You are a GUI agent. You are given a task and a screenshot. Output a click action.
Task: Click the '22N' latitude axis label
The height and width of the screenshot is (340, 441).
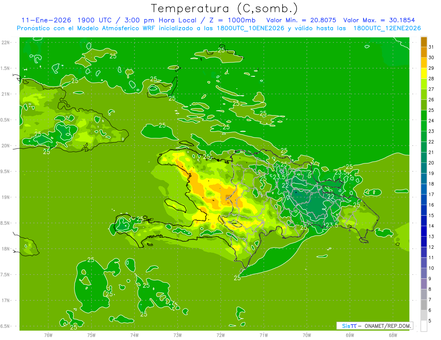pyautogui.click(x=6, y=42)
